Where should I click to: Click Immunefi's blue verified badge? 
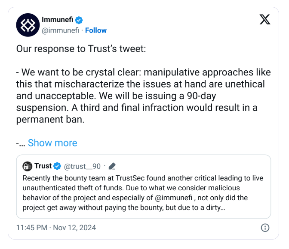[x=79, y=20]
